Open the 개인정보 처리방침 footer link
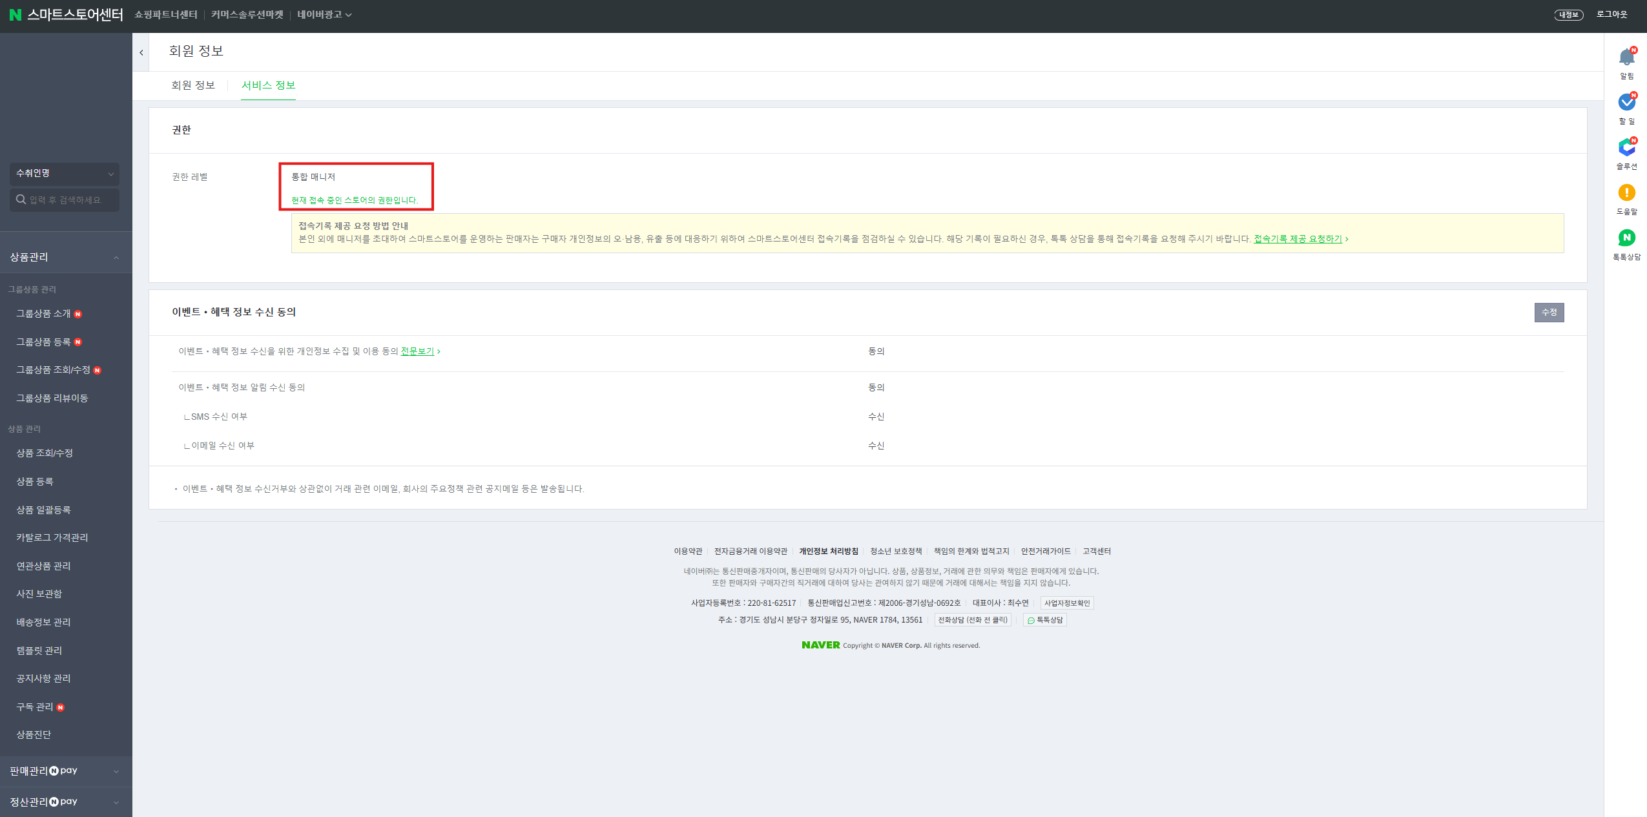 pyautogui.click(x=829, y=552)
